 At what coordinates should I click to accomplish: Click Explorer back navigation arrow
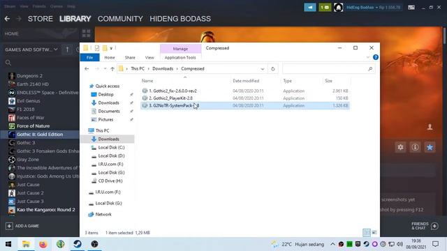(x=87, y=69)
